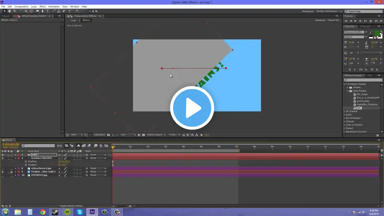Expand Solid 1 layer properties

coord(16,155)
